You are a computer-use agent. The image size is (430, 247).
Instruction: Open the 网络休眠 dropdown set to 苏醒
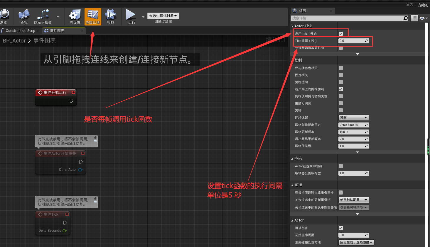[353, 117]
